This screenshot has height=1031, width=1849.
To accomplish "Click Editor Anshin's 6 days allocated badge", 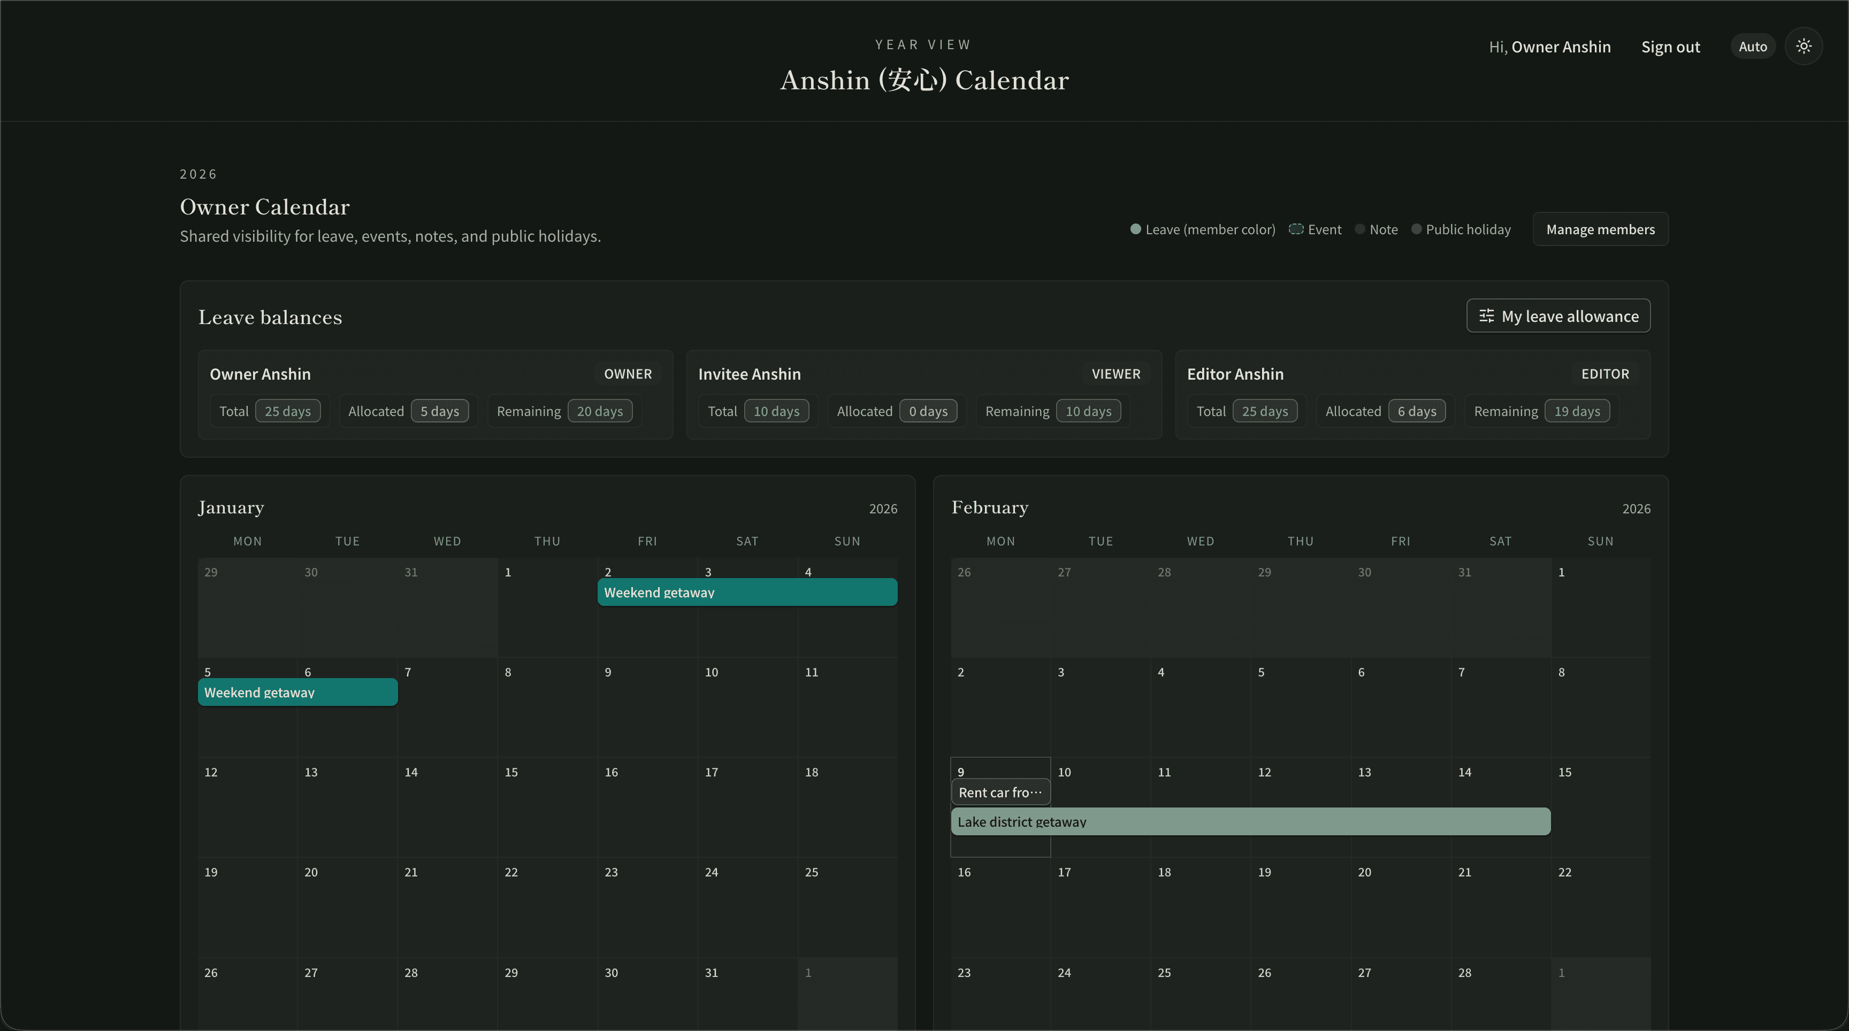I will coord(1417,410).
